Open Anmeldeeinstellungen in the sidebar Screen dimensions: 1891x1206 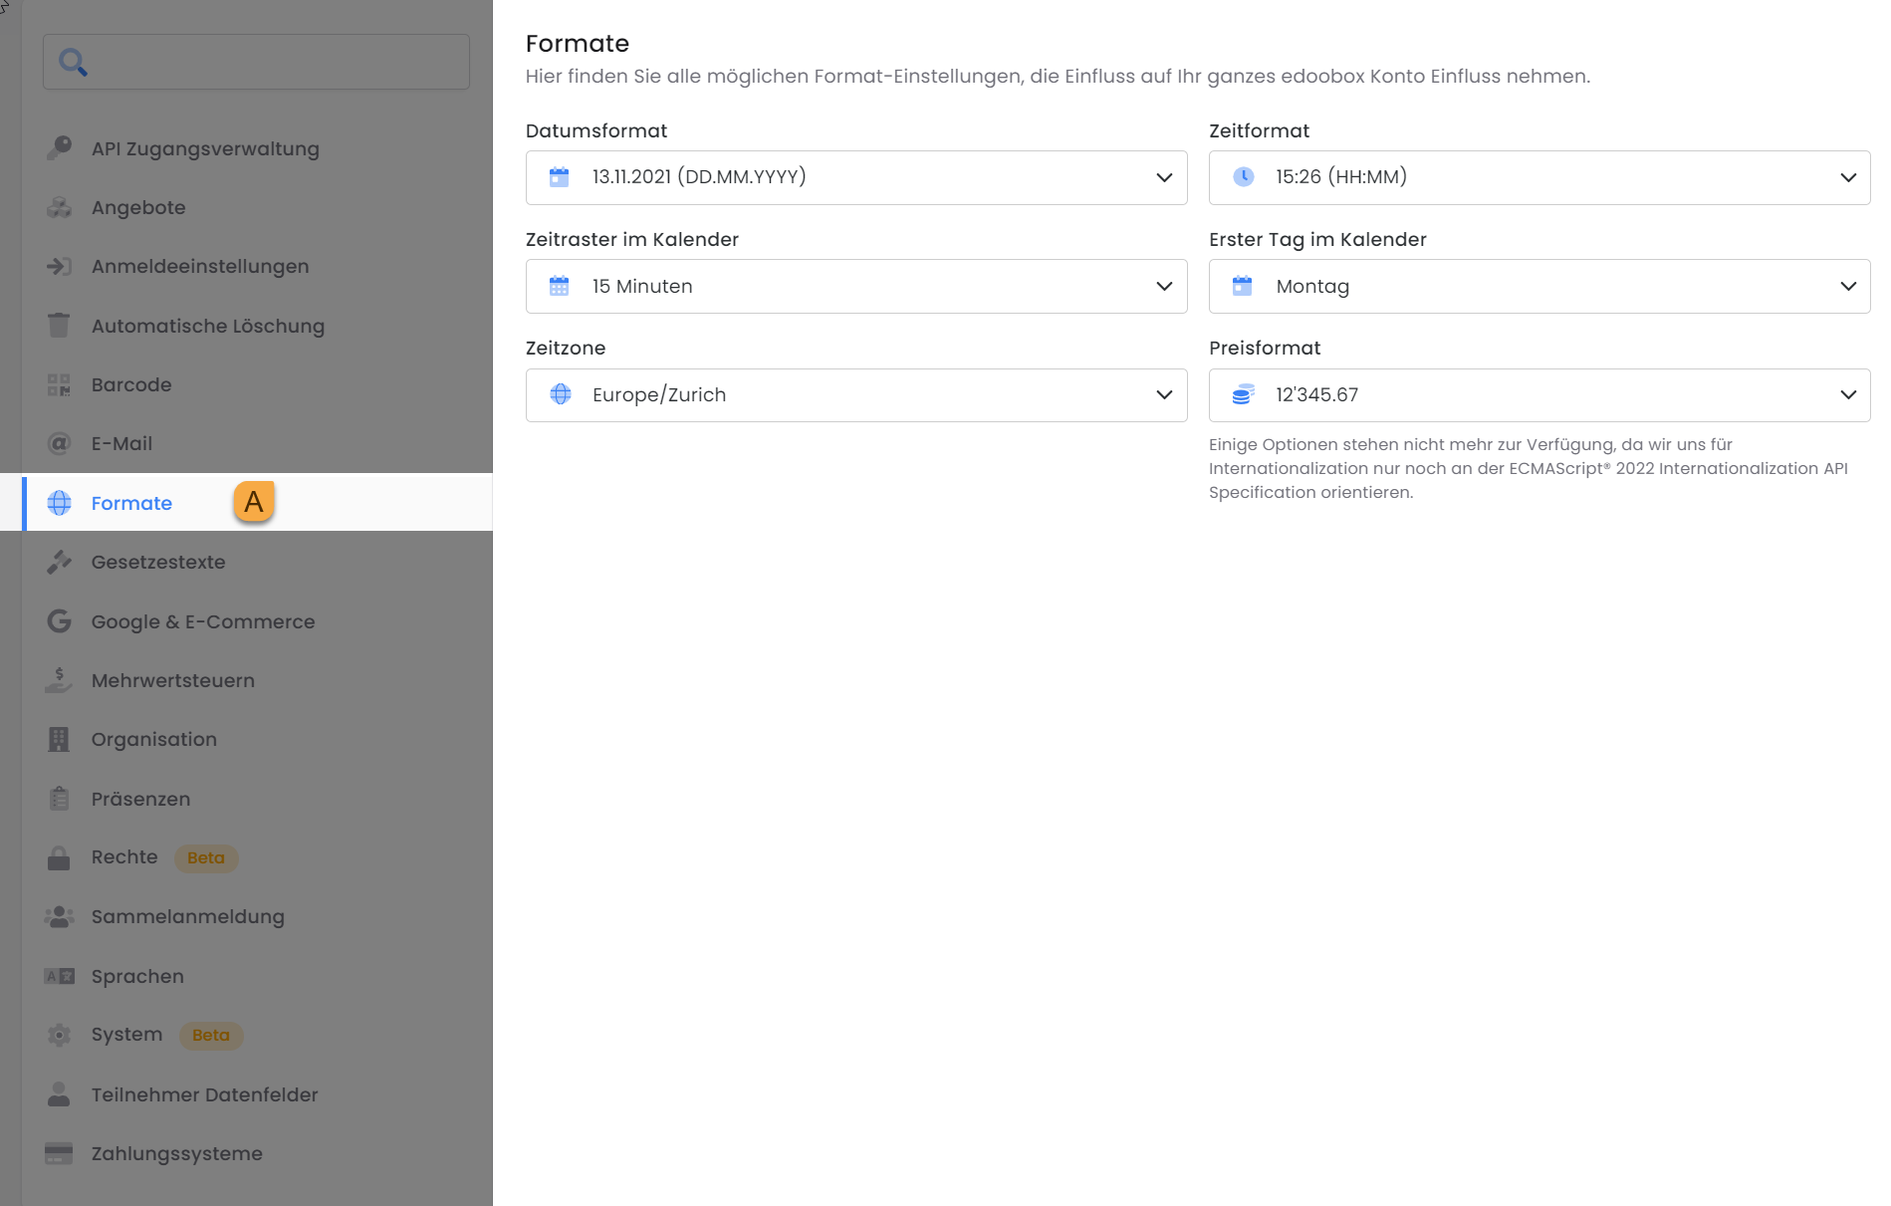point(200,266)
